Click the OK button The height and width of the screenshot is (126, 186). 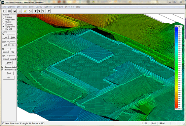[x=9, y=77]
